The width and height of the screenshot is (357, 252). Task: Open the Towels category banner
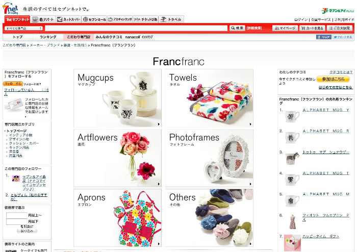(x=209, y=98)
